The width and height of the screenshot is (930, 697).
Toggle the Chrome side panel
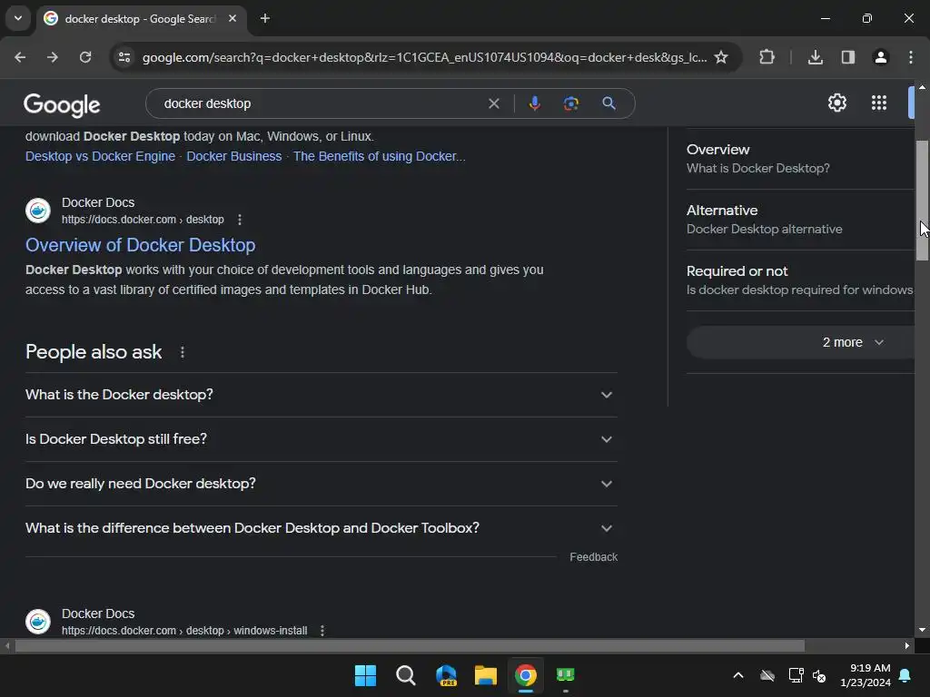pos(848,57)
